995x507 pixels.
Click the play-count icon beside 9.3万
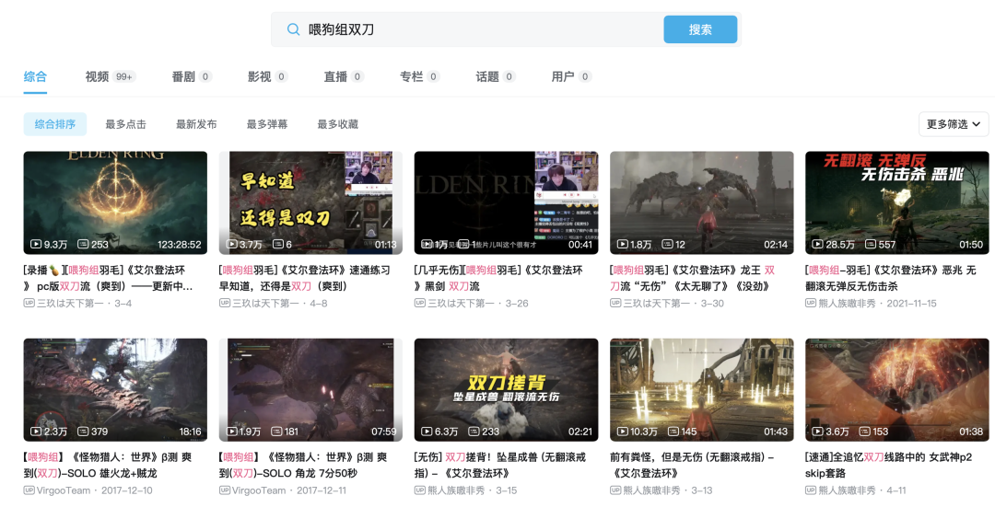(x=36, y=244)
